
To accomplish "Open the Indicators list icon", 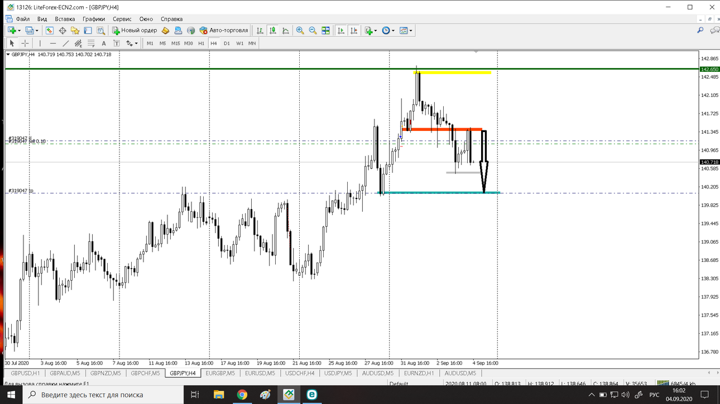I will coord(368,31).
